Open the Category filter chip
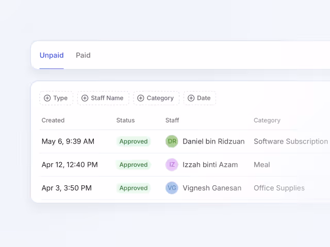330x247 pixels. coord(156,98)
